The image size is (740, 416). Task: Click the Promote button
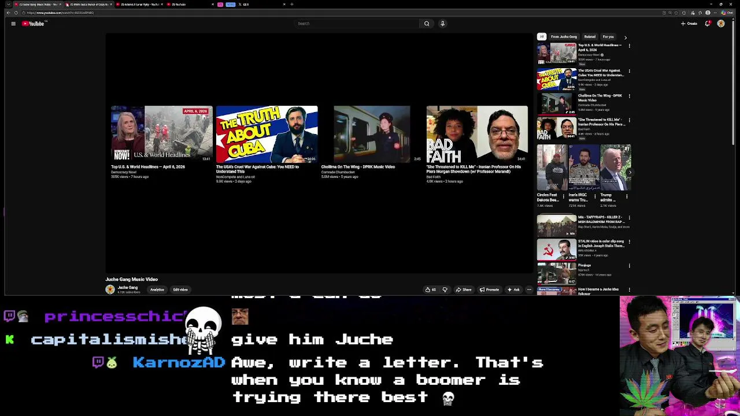pyautogui.click(x=489, y=290)
